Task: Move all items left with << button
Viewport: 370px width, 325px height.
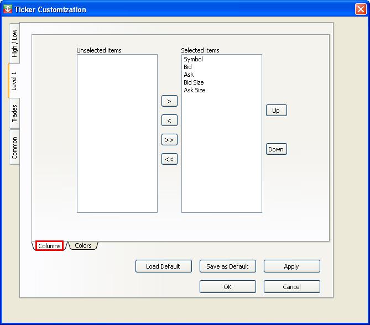Action: click(x=169, y=159)
